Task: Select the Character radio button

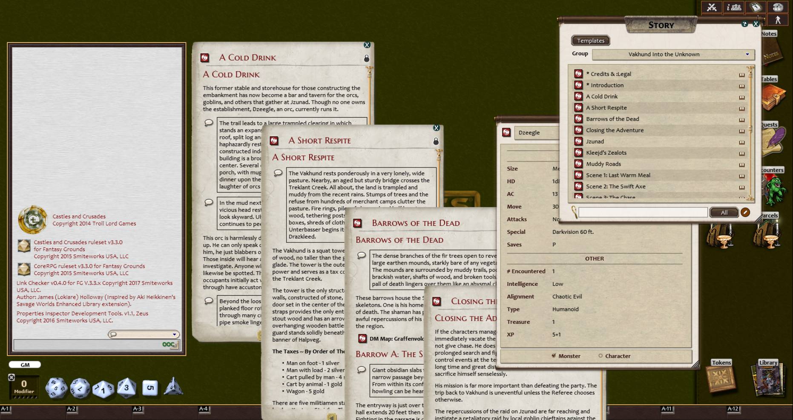Action: pos(601,356)
